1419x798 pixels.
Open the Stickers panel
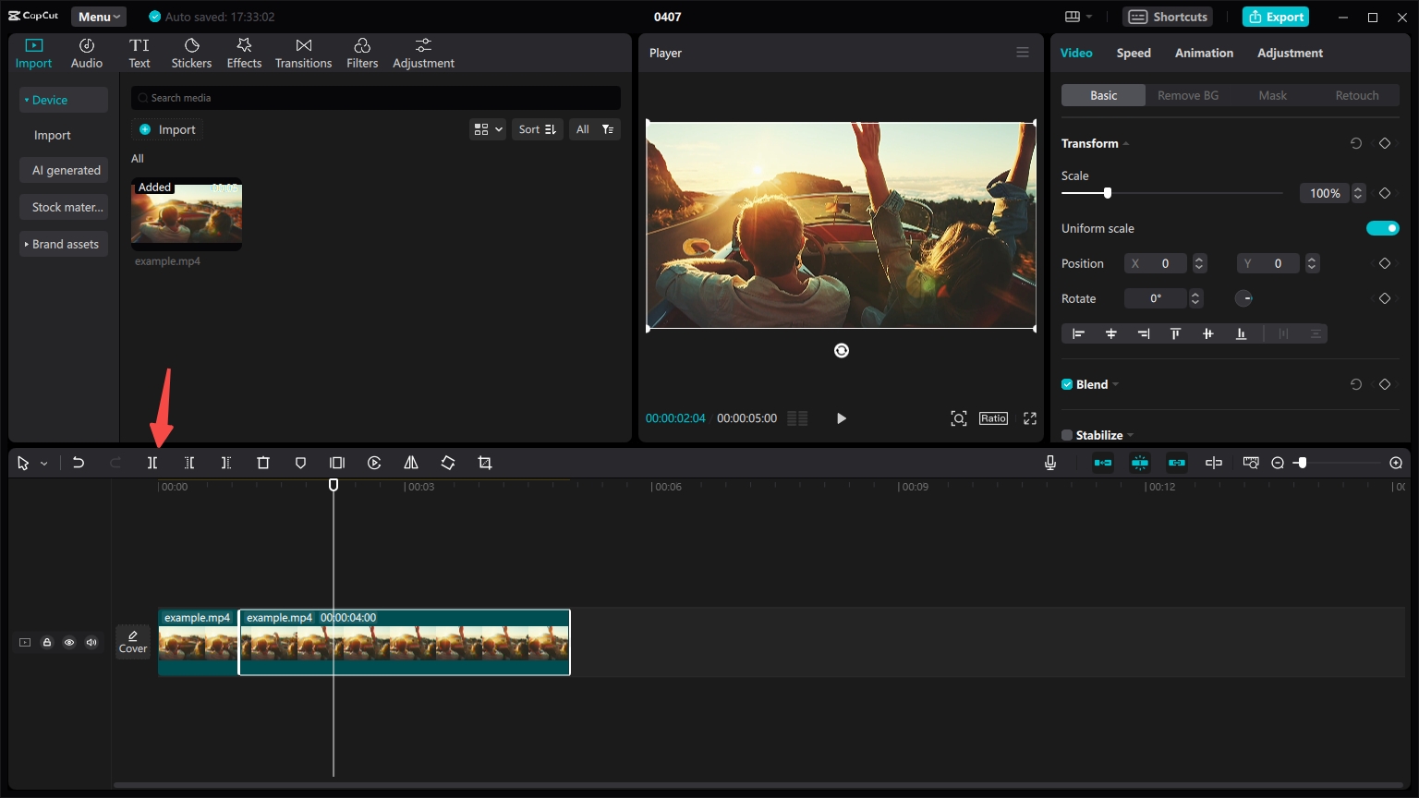pos(191,54)
